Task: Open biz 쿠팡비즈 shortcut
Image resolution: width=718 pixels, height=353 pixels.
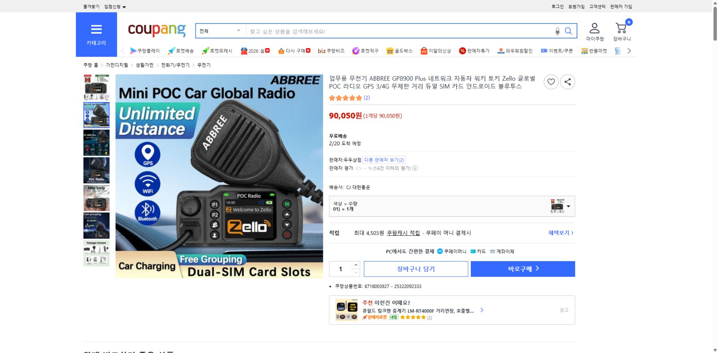Action: [x=331, y=51]
